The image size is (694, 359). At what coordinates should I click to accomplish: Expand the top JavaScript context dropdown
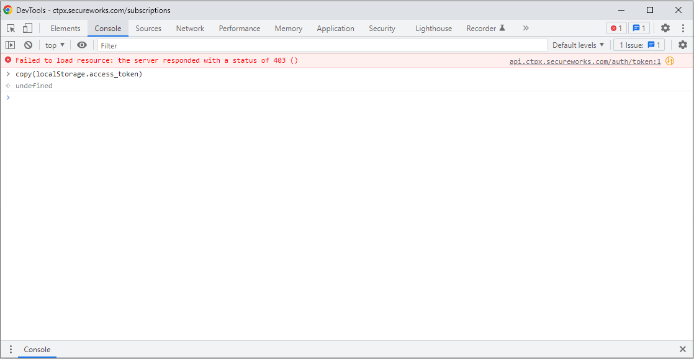55,45
